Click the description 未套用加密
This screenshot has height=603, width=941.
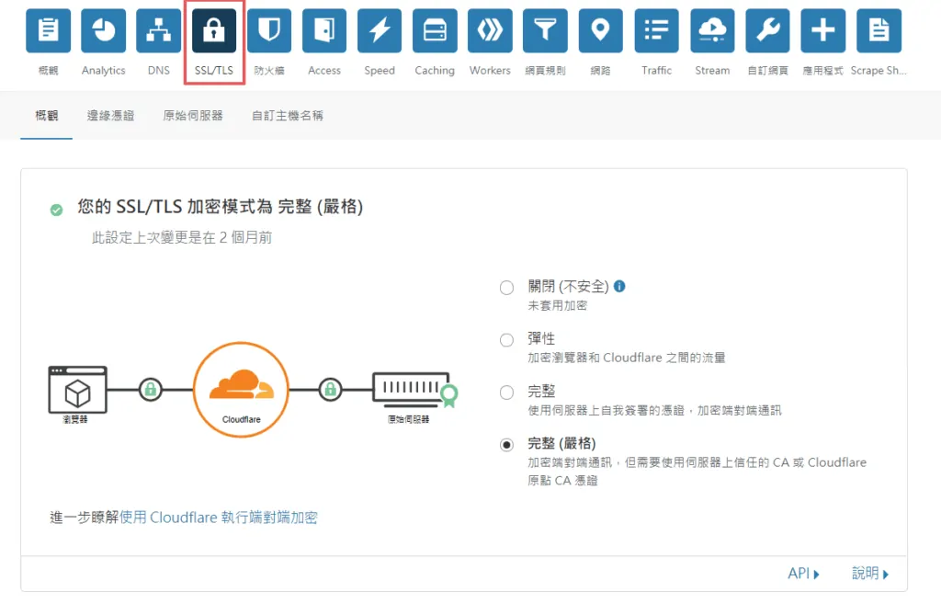558,306
